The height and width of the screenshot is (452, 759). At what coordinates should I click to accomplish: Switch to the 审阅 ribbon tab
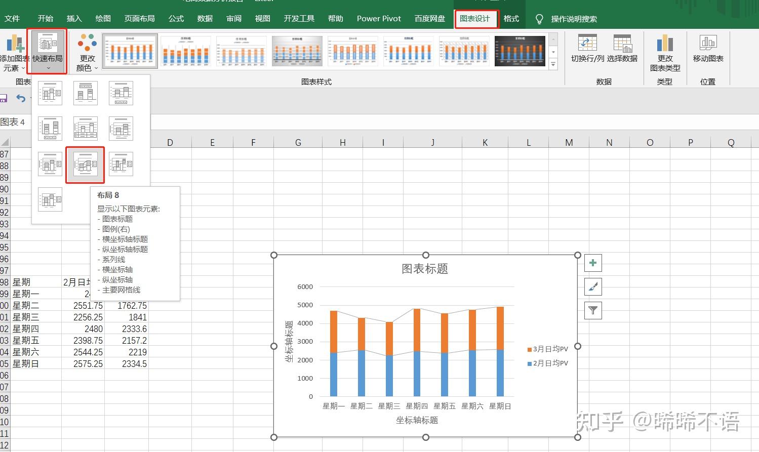(x=234, y=19)
